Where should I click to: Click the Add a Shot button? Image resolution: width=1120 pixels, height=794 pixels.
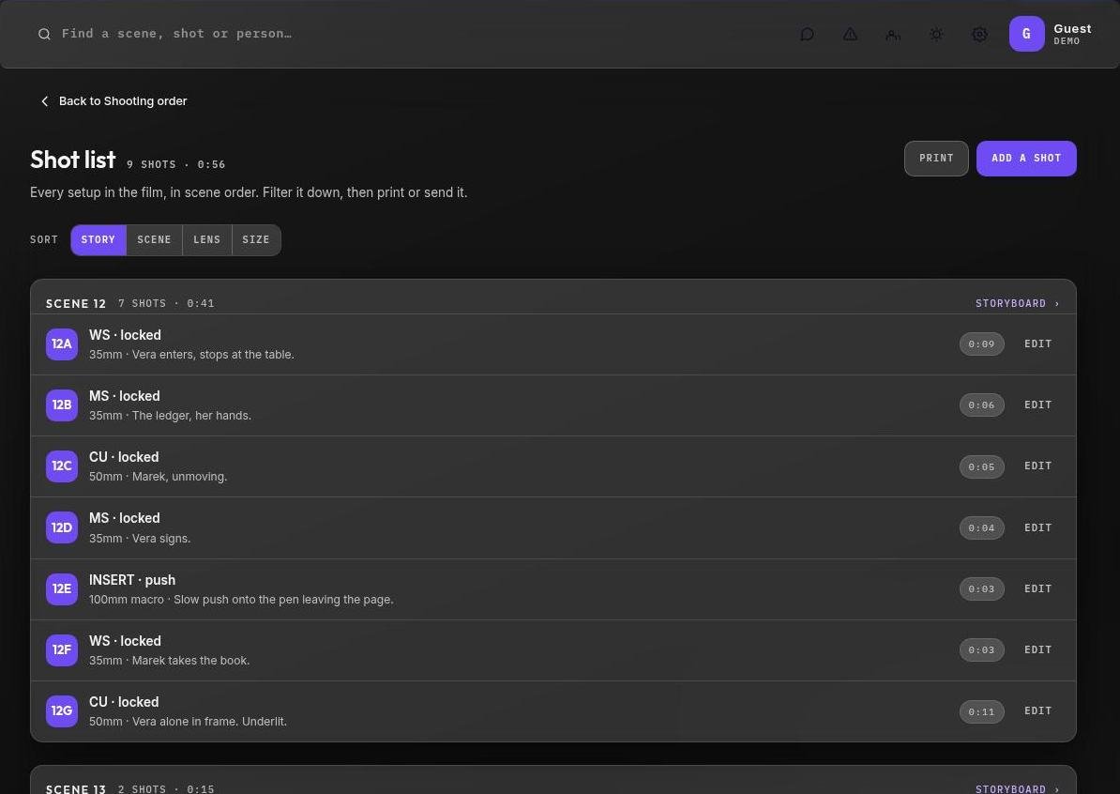coord(1026,159)
